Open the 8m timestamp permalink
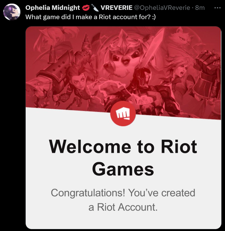This screenshot has height=231, width=225. coord(200,8)
